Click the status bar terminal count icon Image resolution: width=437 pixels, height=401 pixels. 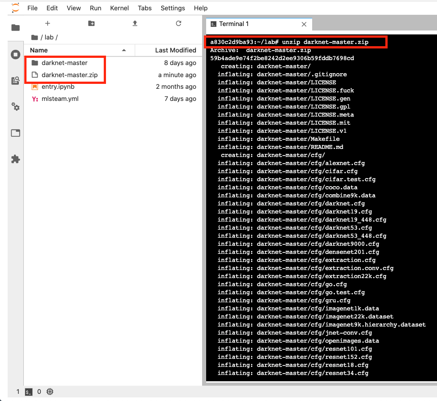(x=29, y=392)
